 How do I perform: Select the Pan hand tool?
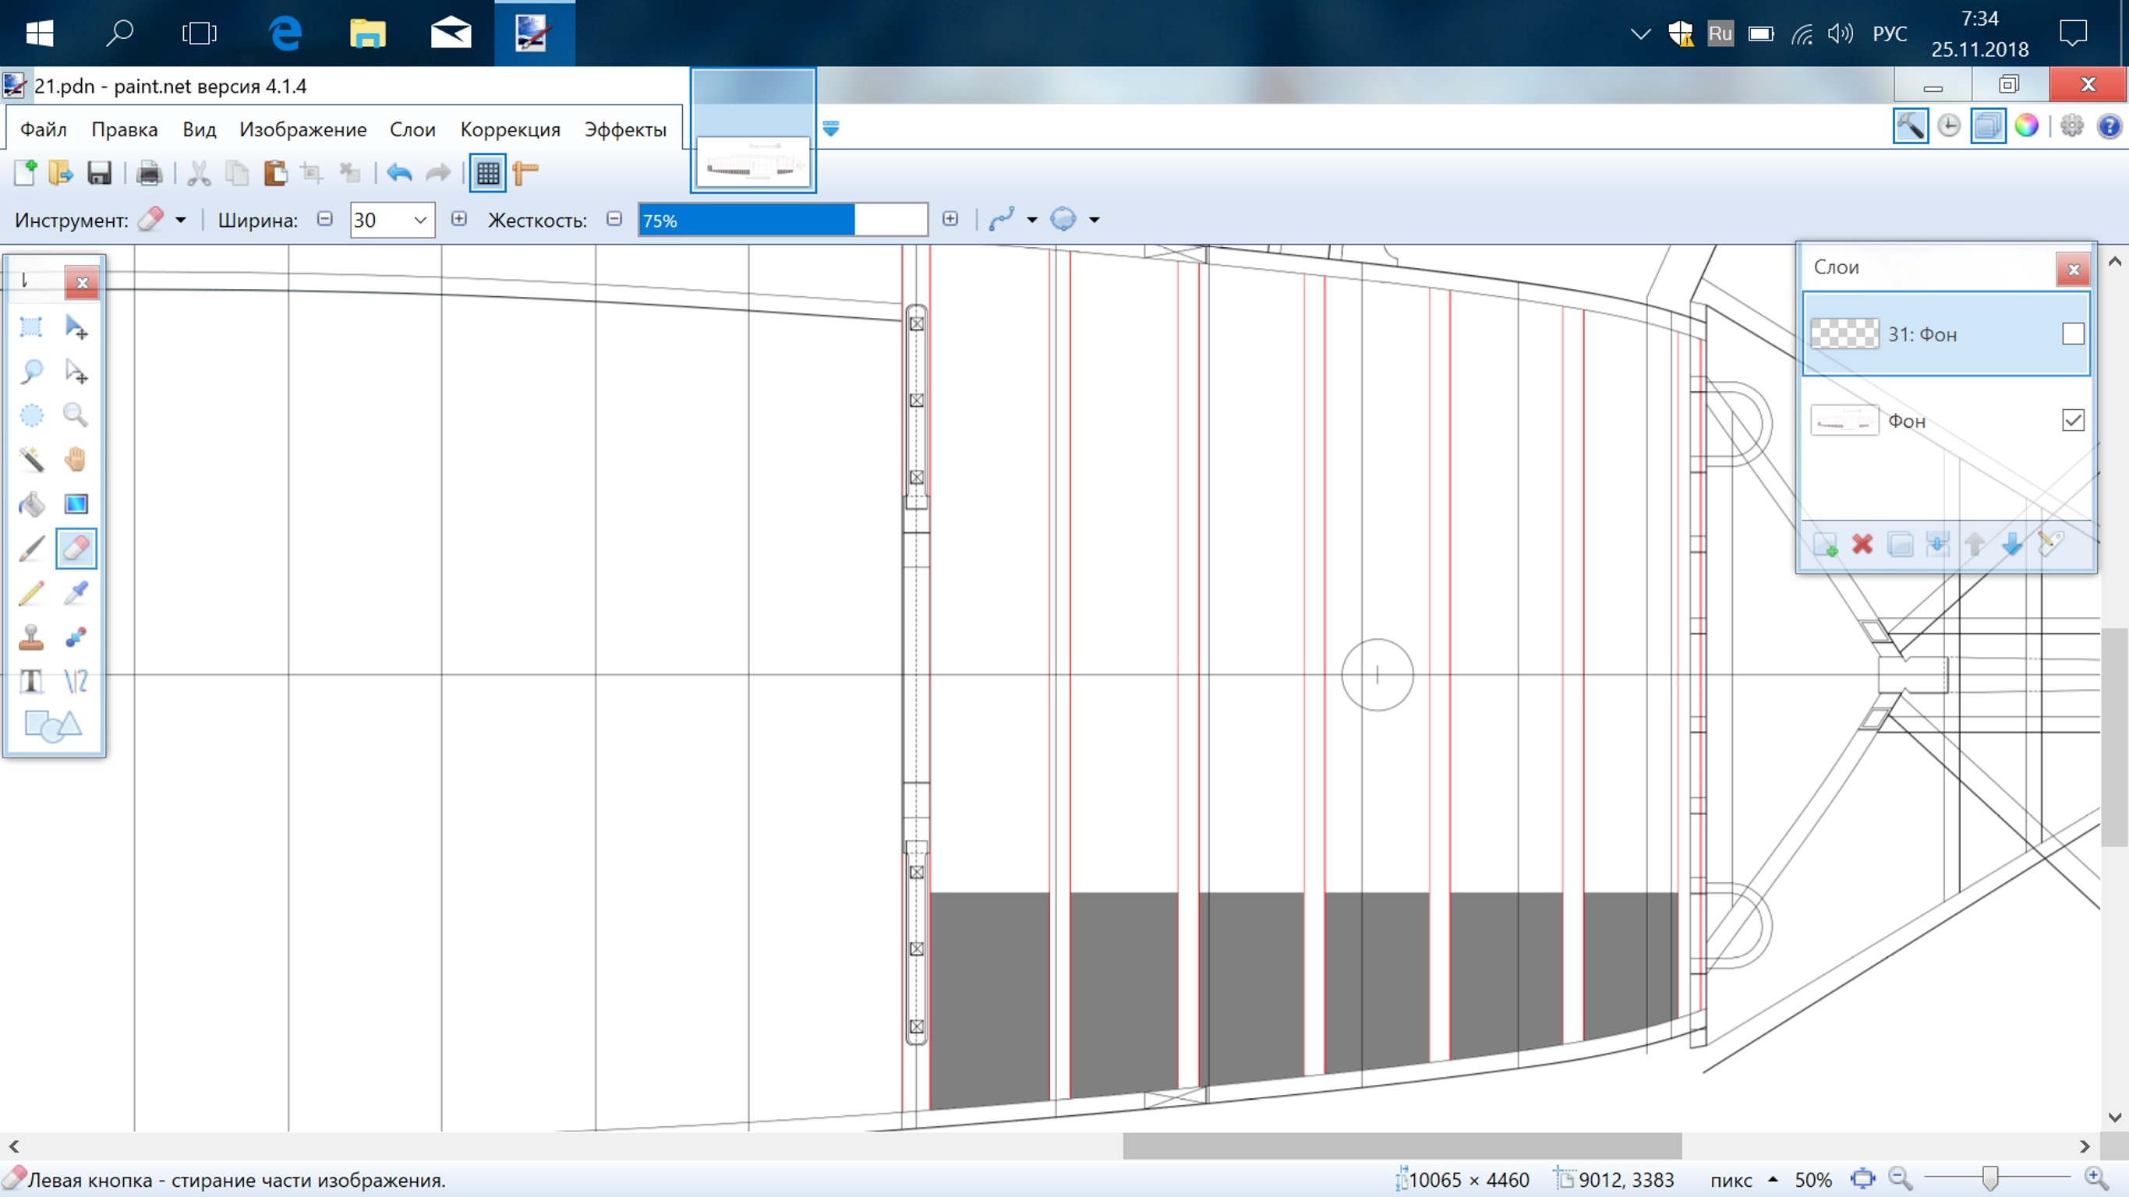pos(76,459)
